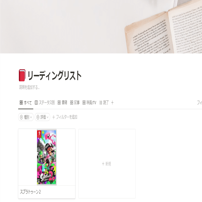
Task: Expand the 評価 filter chevron arrow
Action: (48, 117)
